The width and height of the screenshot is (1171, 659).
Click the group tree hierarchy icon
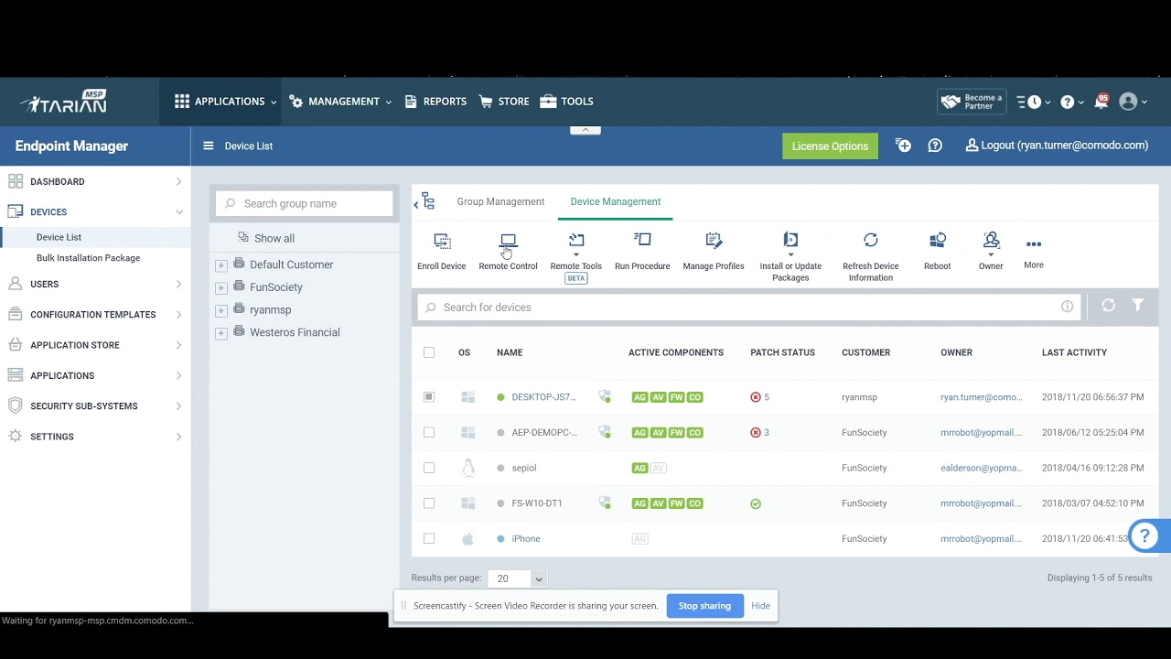click(x=428, y=202)
